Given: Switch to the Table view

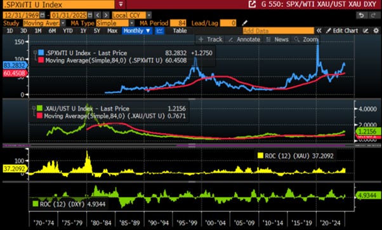Looking at the screenshot, I should pos(180,30).
